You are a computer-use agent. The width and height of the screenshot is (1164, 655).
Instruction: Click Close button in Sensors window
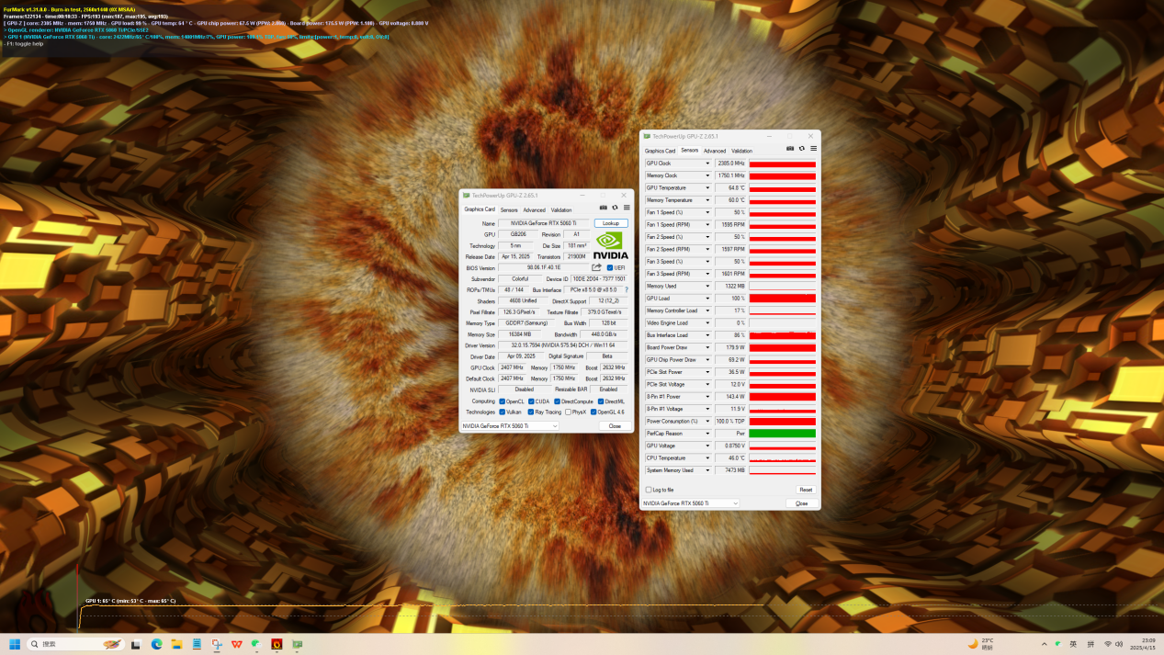801,503
